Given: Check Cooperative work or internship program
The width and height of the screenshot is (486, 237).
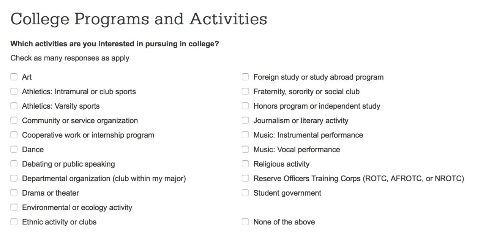Looking at the screenshot, I should tap(14, 135).
